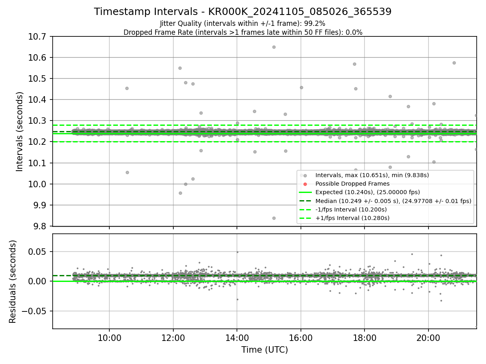
Task: Click the 'Jitter Quality' 99.2% subtitle line
Action: [243, 23]
